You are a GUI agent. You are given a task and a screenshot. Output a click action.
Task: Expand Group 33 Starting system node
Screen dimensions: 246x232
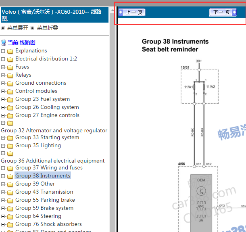(3, 138)
